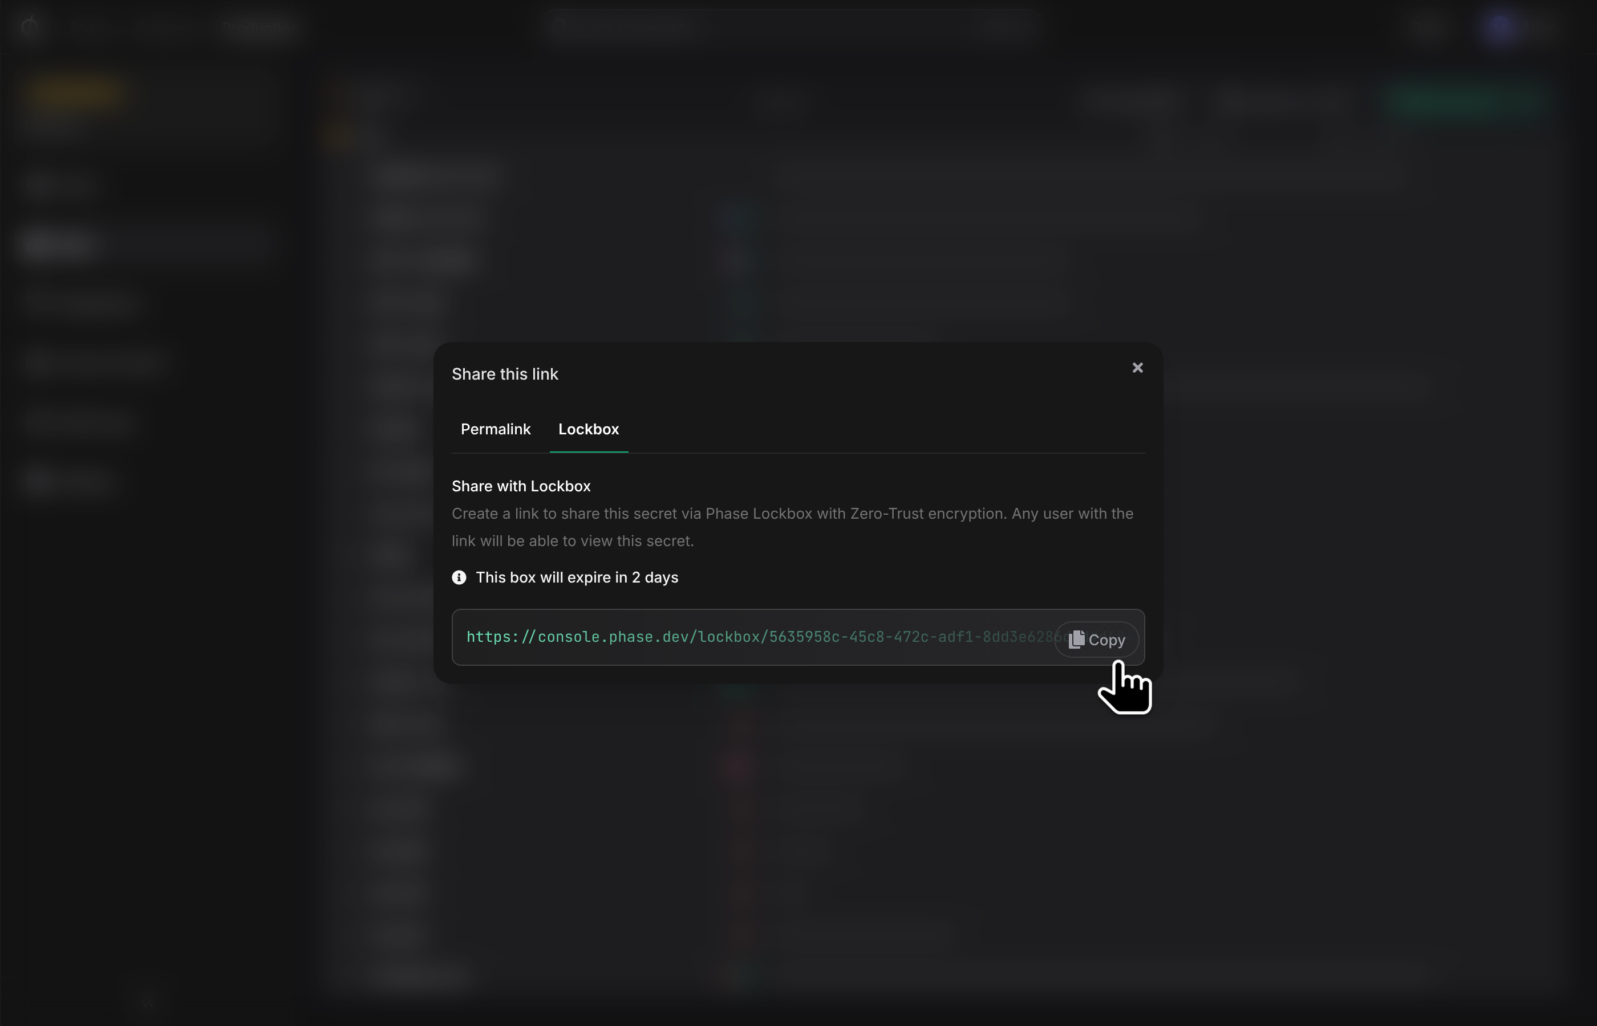Click the 'Share with Lockbox' heading
The width and height of the screenshot is (1597, 1026).
521,486
